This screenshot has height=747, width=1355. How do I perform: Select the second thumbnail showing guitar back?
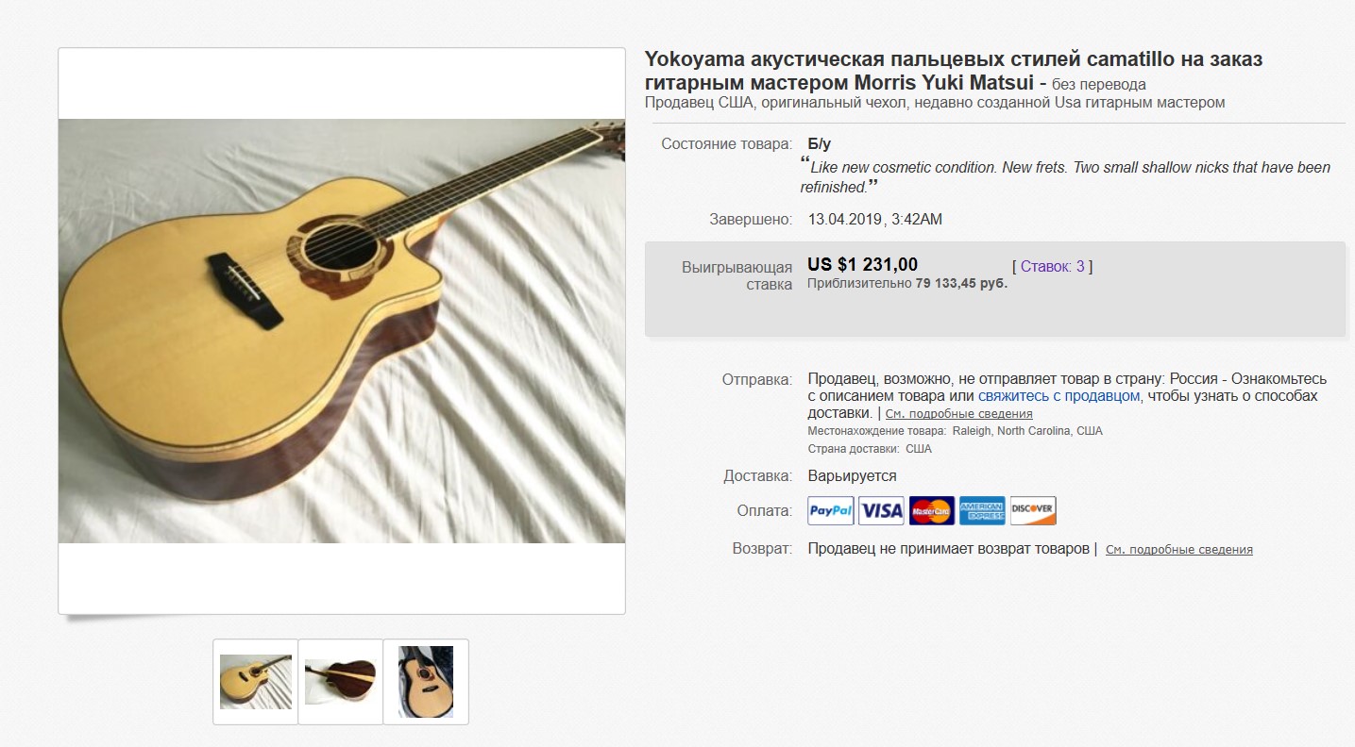pos(341,681)
